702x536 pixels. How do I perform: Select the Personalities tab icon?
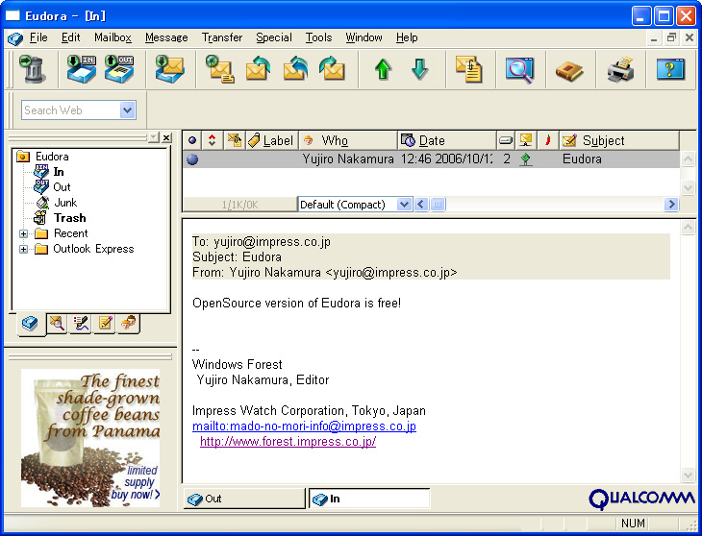[129, 323]
